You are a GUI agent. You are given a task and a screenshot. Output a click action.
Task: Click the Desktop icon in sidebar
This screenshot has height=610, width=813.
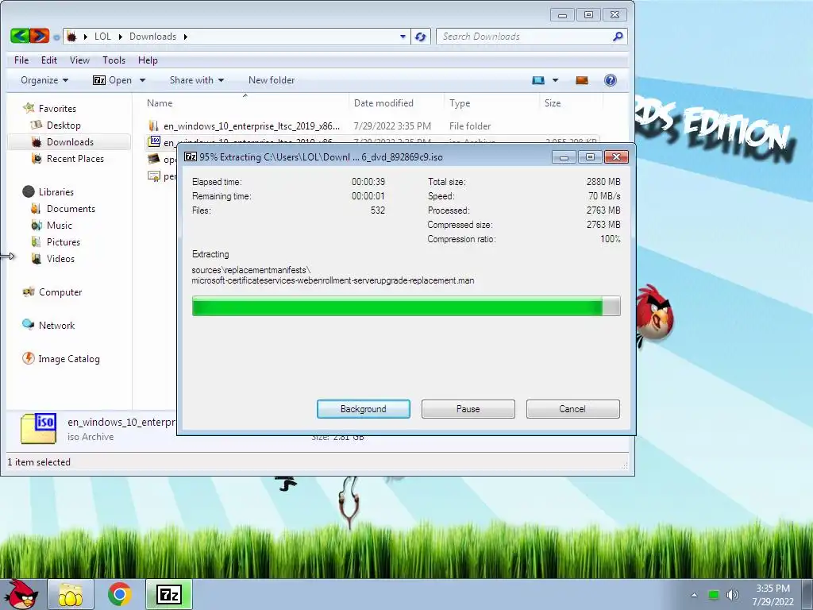(x=37, y=125)
